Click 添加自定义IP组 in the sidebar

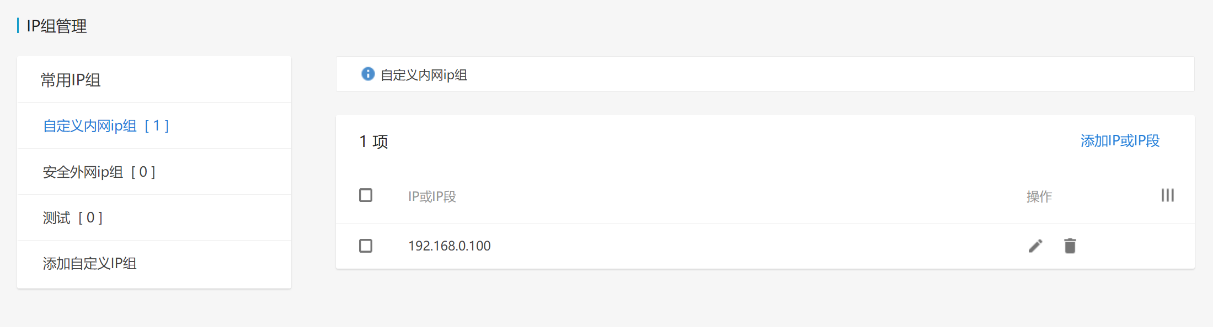(x=90, y=264)
